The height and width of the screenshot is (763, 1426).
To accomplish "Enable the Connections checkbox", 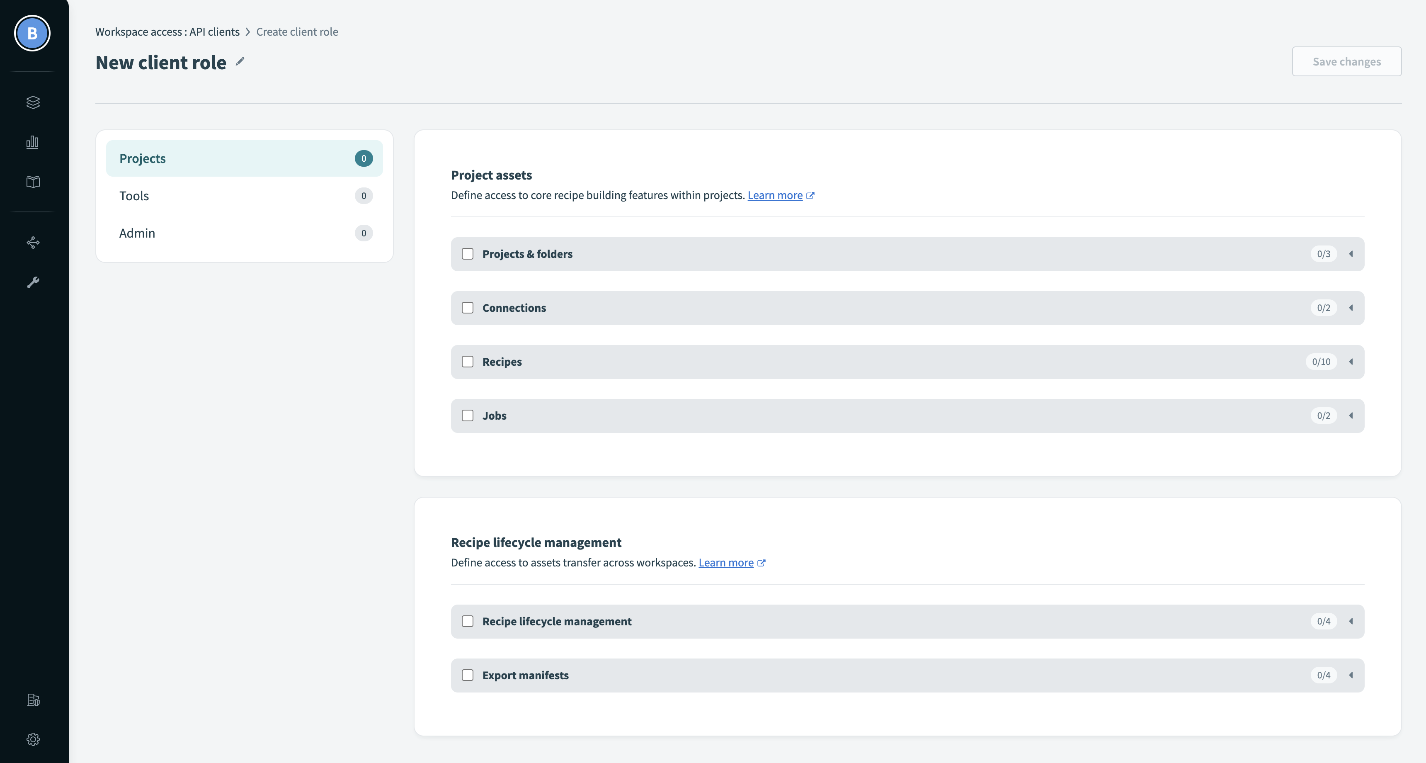I will 468,308.
